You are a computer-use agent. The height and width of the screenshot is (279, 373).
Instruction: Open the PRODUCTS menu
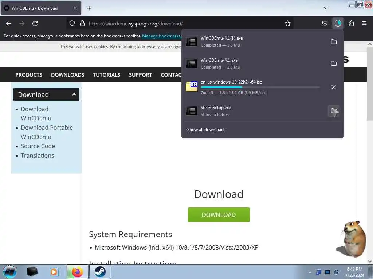pyautogui.click(x=29, y=75)
